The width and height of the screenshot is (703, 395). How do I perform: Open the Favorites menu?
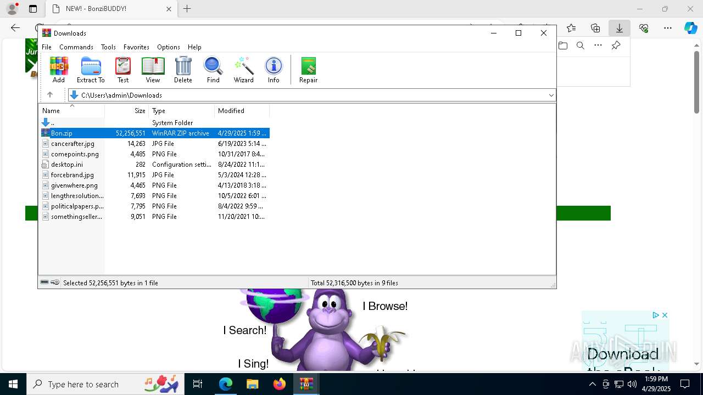pyautogui.click(x=136, y=47)
